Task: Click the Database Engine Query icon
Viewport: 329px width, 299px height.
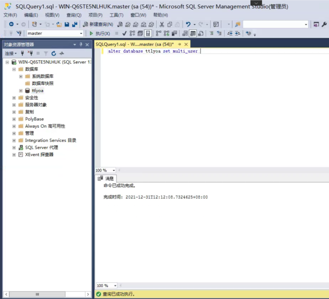Action: 120,24
